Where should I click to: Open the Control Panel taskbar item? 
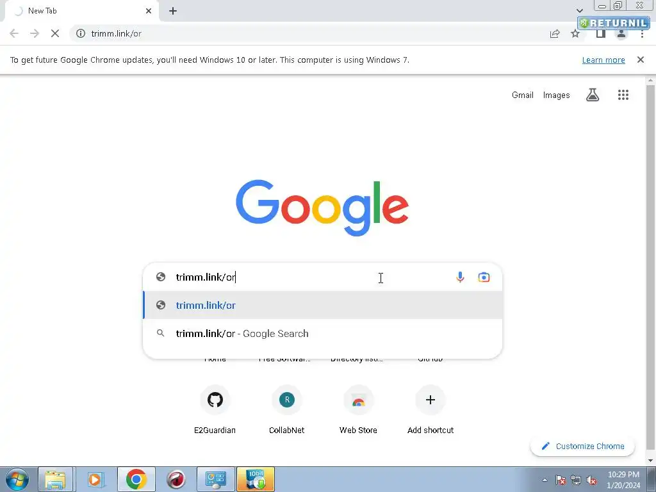tap(215, 479)
